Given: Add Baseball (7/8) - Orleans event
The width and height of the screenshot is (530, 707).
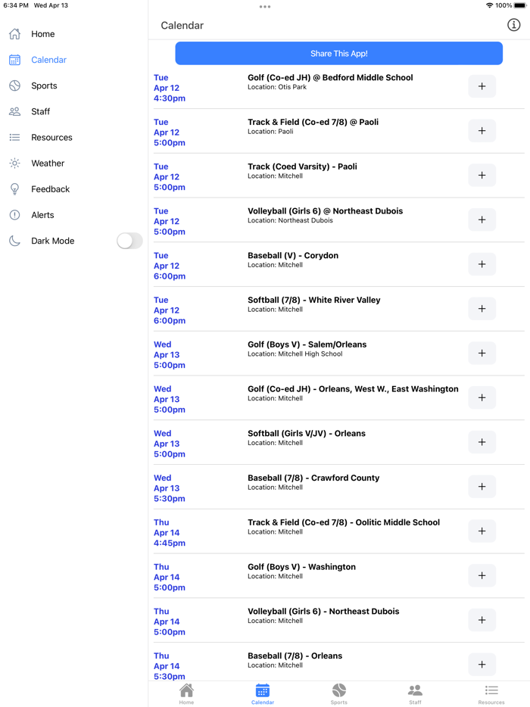Looking at the screenshot, I should (482, 665).
